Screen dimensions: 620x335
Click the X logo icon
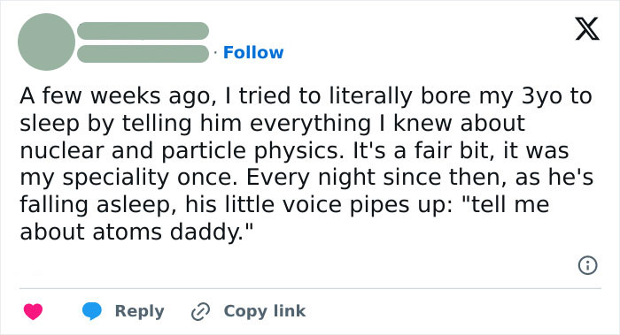point(587,29)
